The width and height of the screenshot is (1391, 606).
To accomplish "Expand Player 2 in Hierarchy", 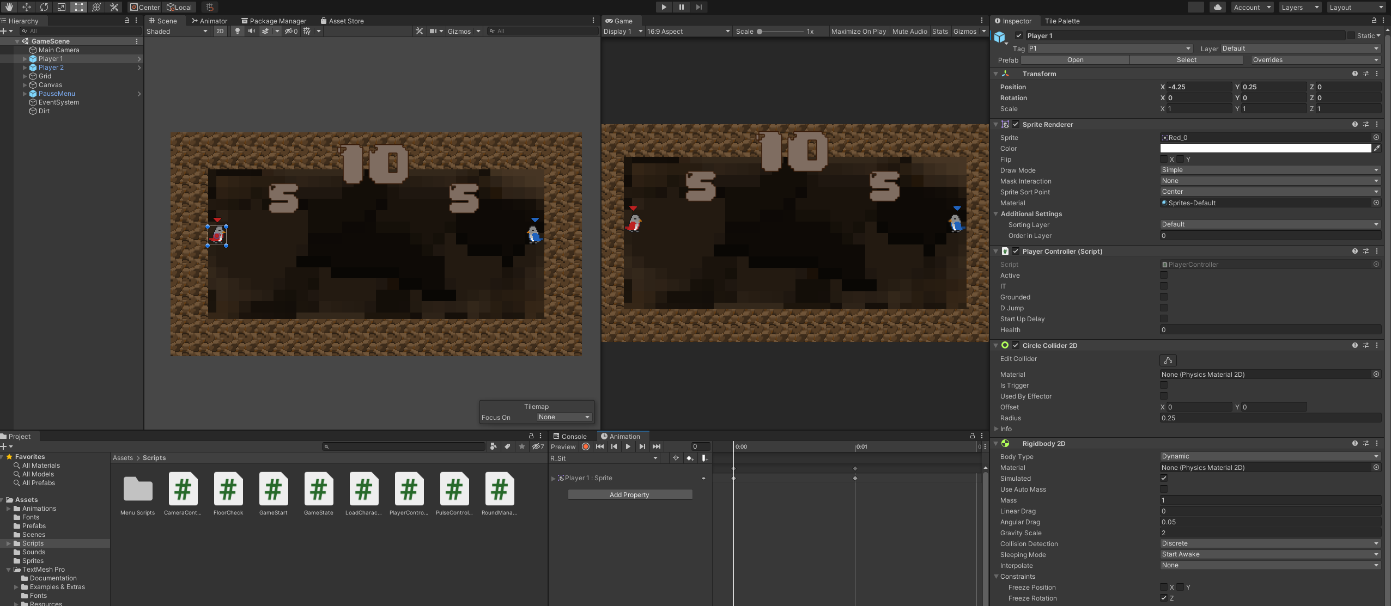I will (25, 68).
